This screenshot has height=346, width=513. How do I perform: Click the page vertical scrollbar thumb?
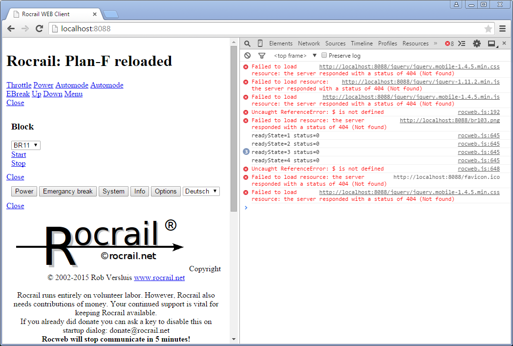point(234,127)
